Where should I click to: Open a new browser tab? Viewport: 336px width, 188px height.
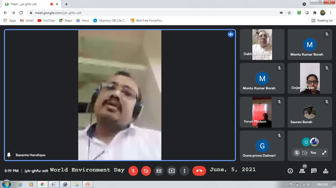click(x=66, y=4)
